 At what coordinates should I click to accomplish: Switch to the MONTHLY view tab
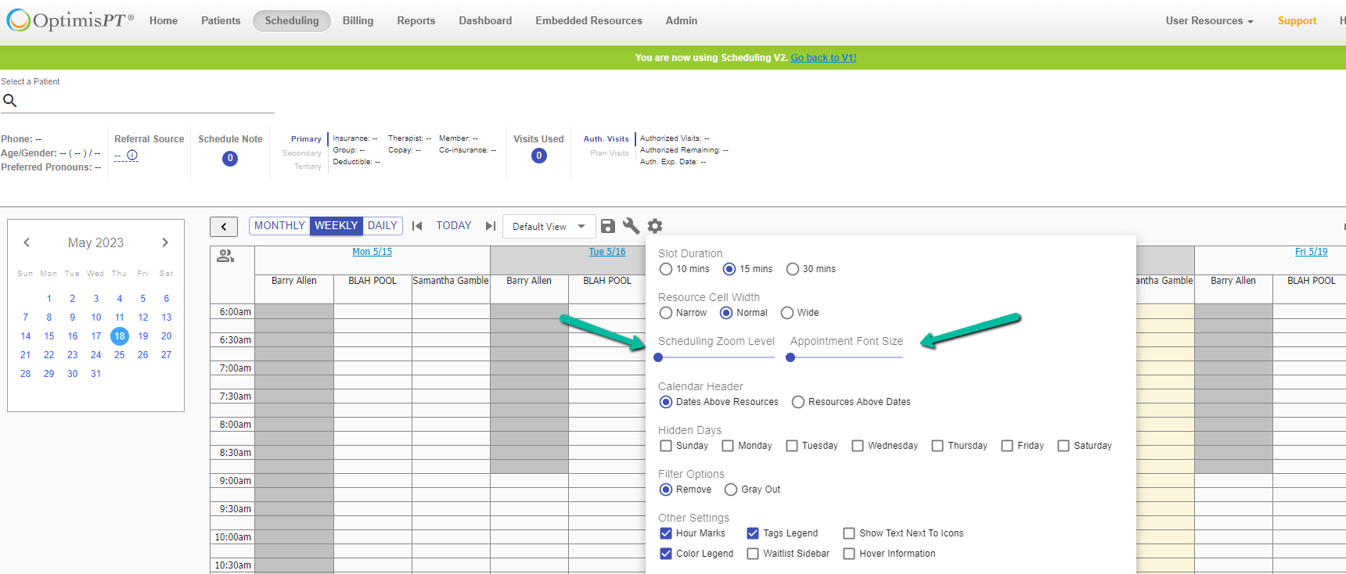(x=279, y=225)
